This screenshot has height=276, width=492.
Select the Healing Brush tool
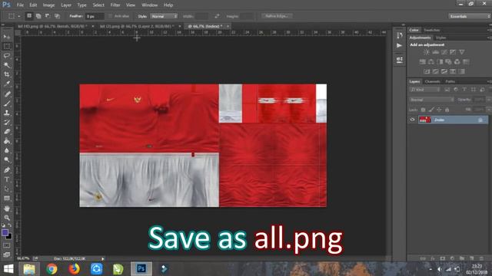click(7, 94)
